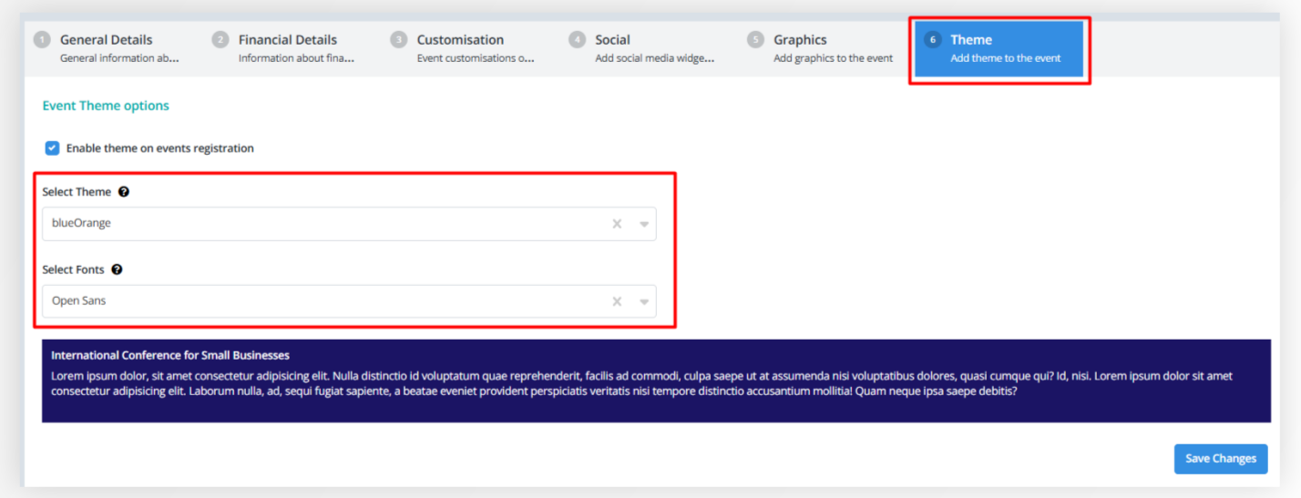This screenshot has height=498, width=1301.
Task: Click the Event Theme options heading
Action: pyautogui.click(x=106, y=106)
